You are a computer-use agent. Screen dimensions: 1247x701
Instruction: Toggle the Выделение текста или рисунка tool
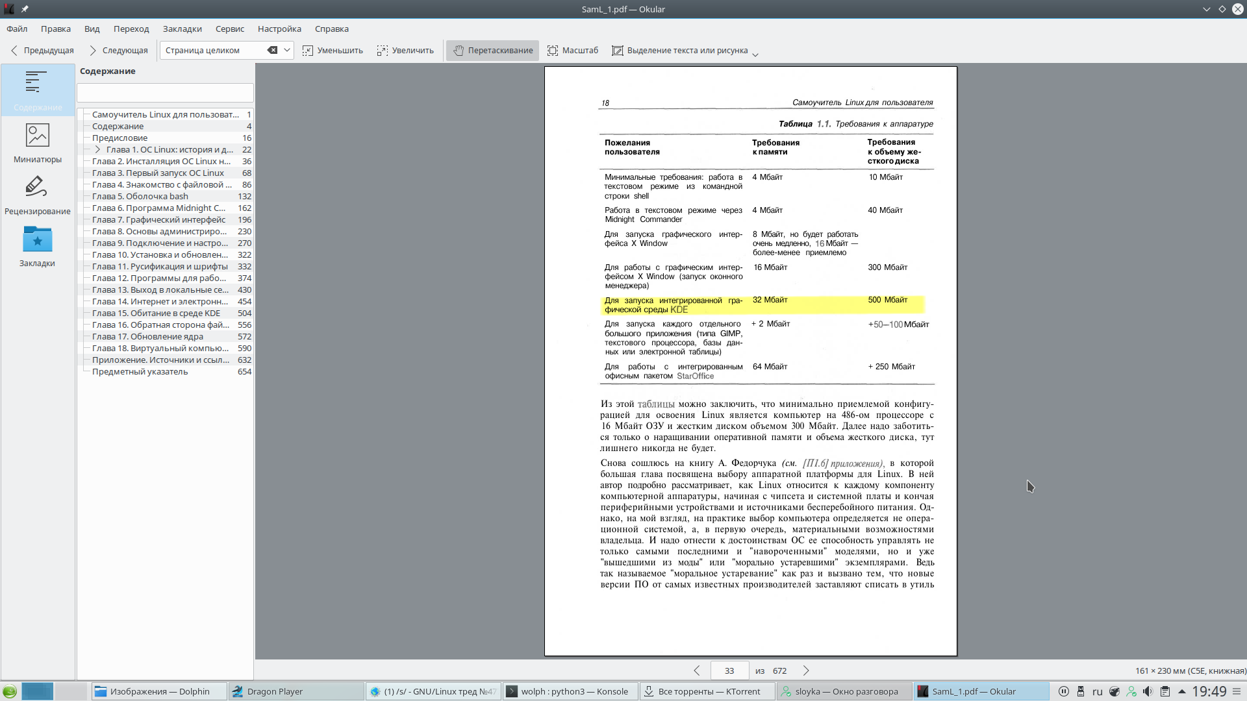tap(679, 50)
